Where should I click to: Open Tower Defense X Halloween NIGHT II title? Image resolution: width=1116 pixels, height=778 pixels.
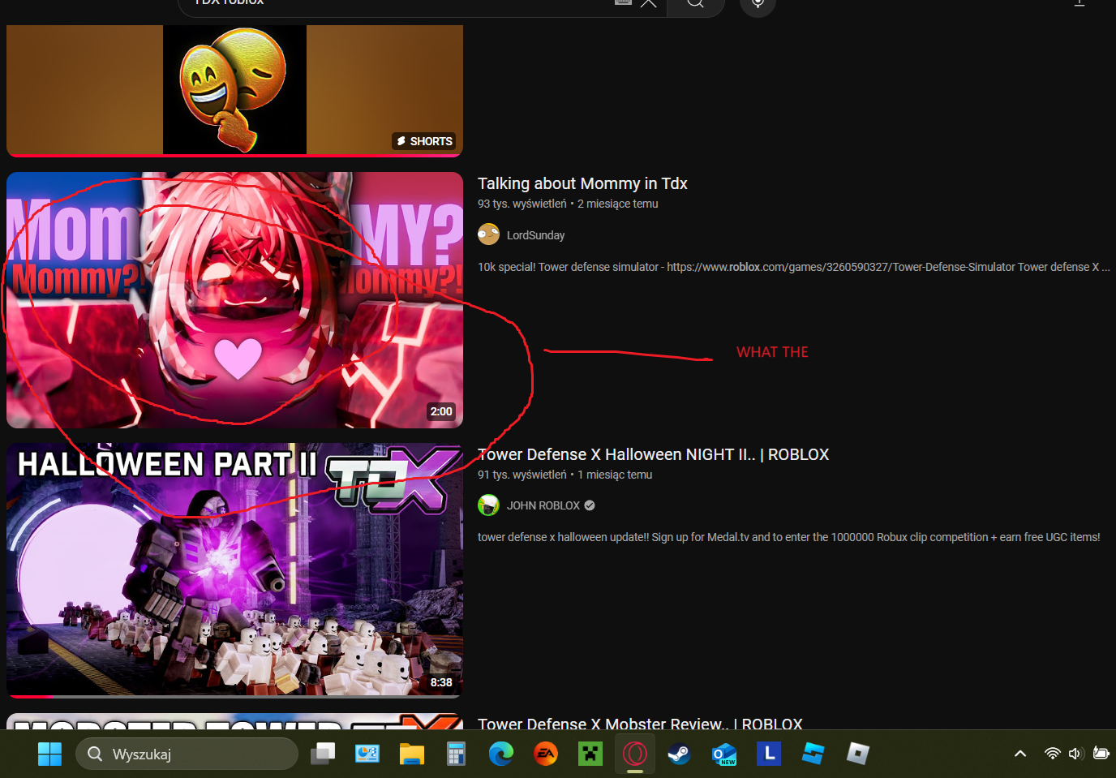point(652,454)
